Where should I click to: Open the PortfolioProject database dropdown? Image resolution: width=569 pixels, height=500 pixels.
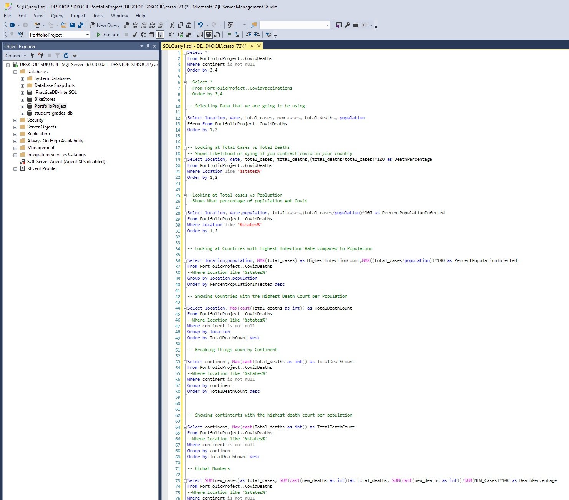click(x=88, y=35)
